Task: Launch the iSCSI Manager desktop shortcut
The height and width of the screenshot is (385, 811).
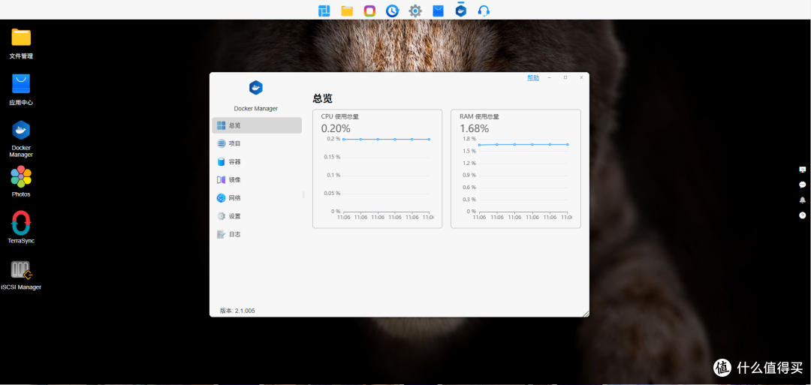Action: [21, 275]
